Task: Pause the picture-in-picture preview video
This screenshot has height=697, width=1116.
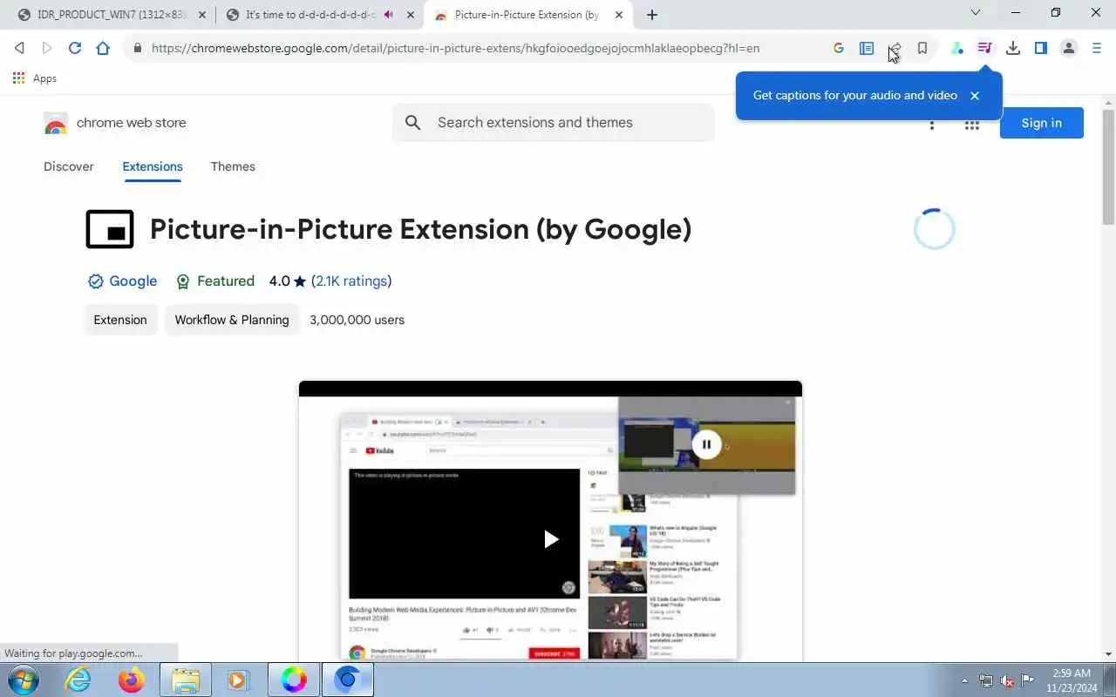Action: point(706,444)
